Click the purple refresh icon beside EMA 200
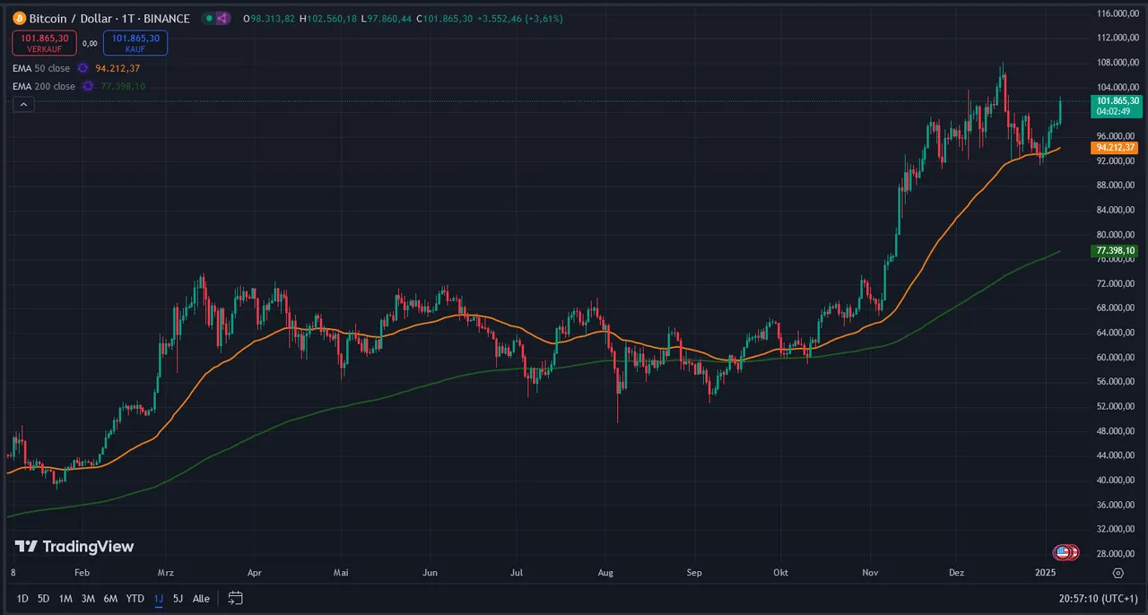 [88, 86]
